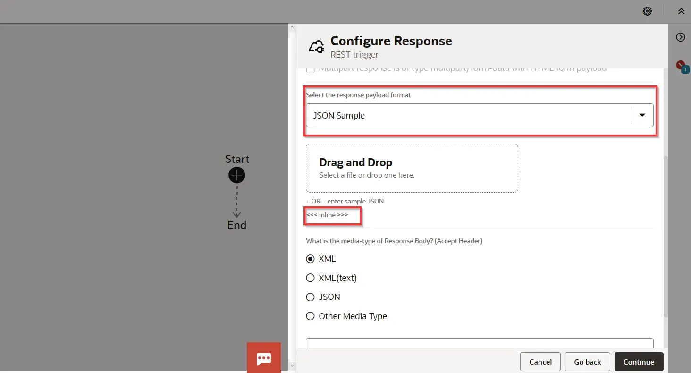Expand the response payload format dropdown arrow
This screenshot has height=373, width=691.
[x=642, y=115]
